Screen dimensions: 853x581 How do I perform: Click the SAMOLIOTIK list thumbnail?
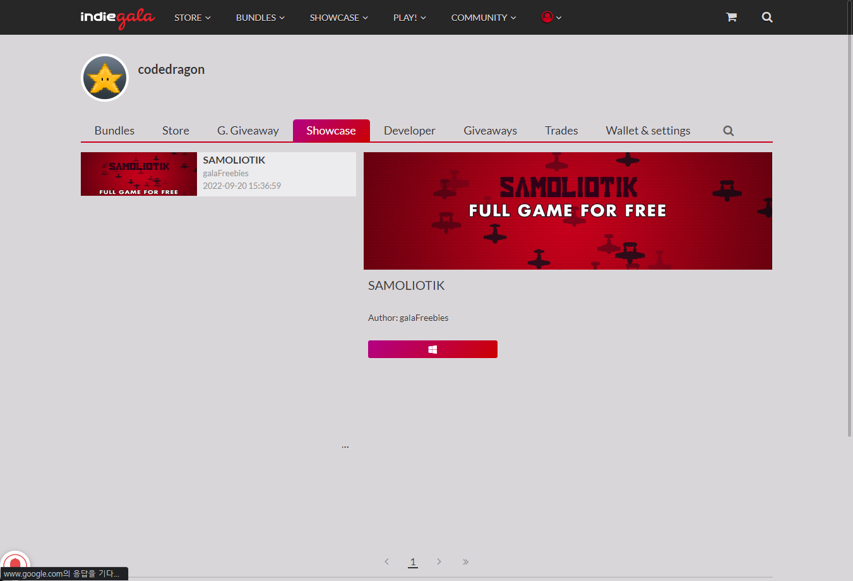click(x=139, y=174)
